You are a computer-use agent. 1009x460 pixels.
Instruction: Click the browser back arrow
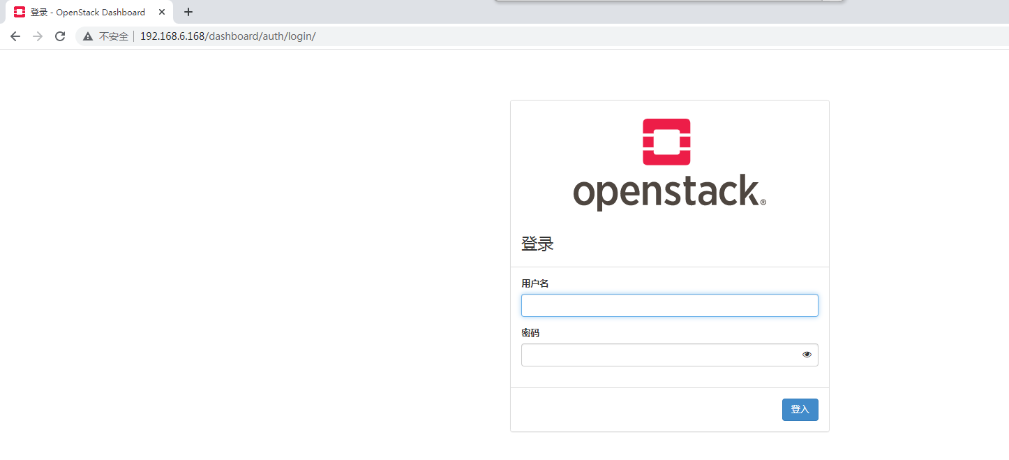click(15, 36)
